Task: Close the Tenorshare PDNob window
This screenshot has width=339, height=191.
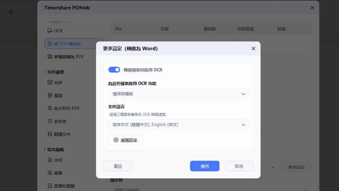Action: (312, 8)
